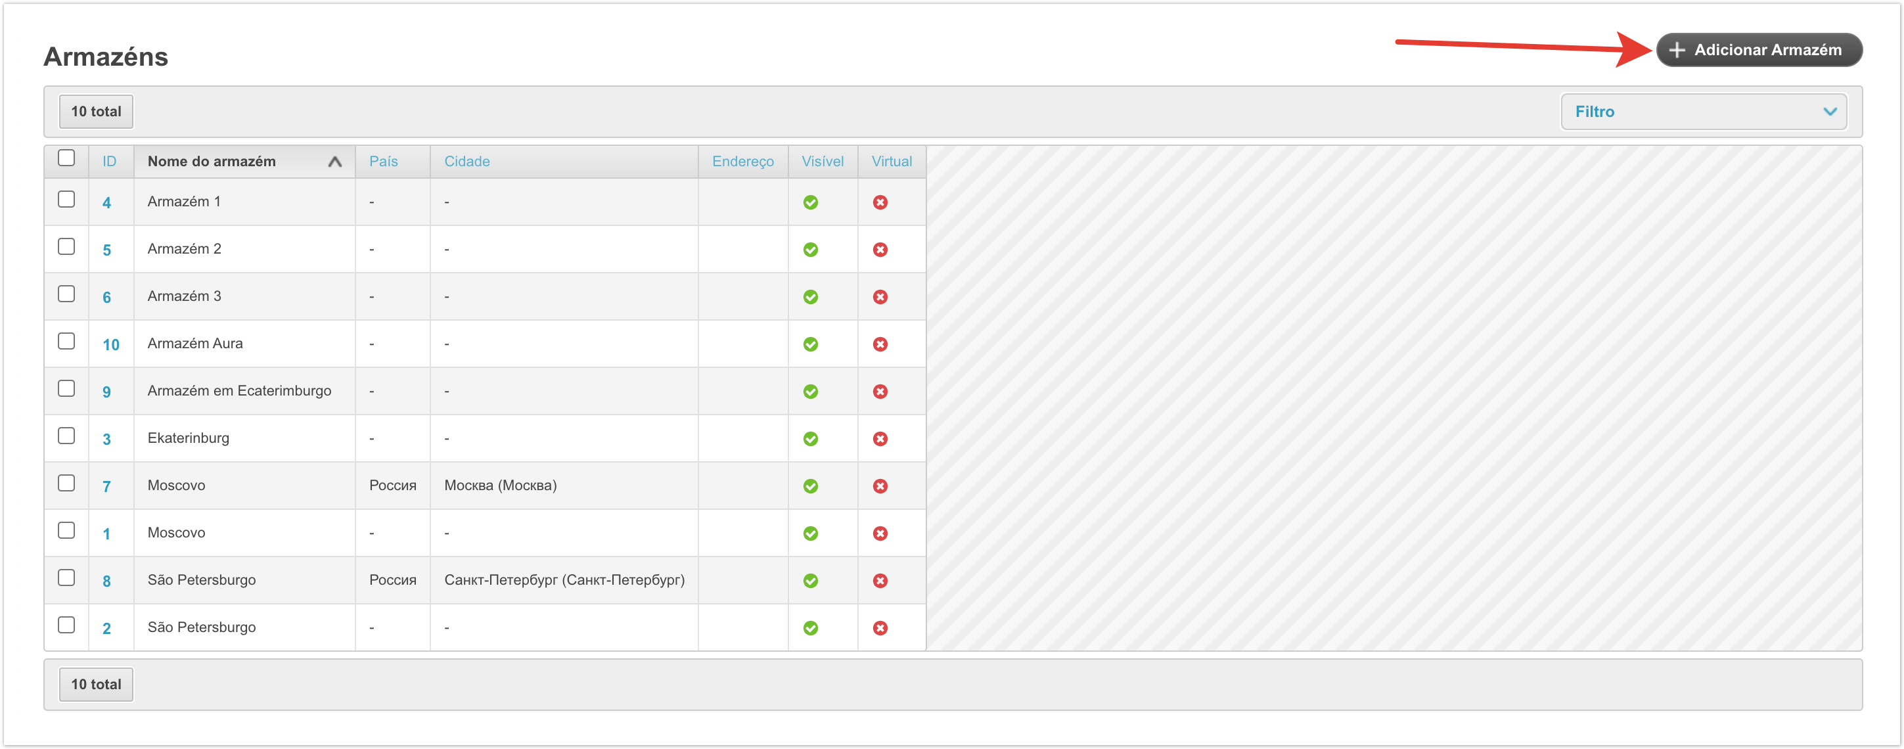Click green visible icon for Armazém Aura
This screenshot has width=1904, height=749.
[810, 344]
